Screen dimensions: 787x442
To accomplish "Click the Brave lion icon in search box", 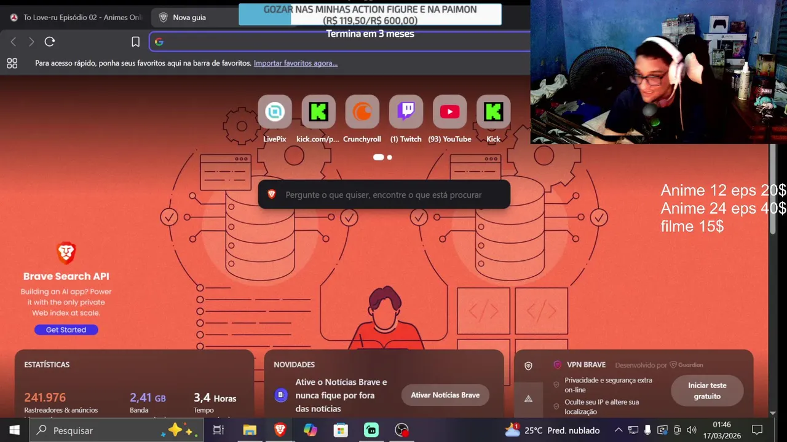I will tap(272, 195).
